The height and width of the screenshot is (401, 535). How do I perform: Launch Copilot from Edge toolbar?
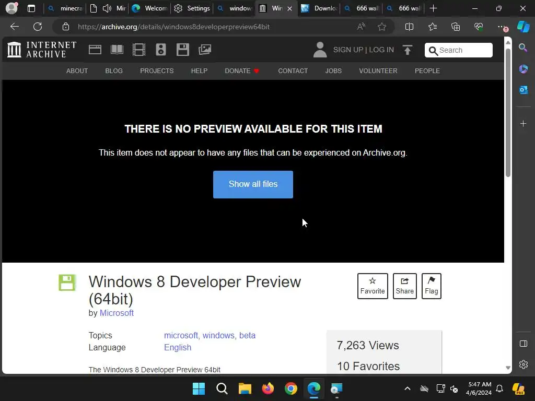click(524, 27)
